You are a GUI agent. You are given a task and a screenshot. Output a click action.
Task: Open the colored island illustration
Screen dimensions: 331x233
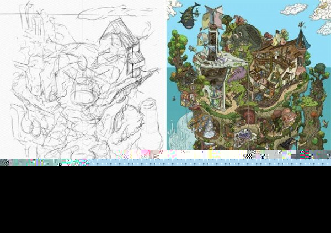pos(249,75)
